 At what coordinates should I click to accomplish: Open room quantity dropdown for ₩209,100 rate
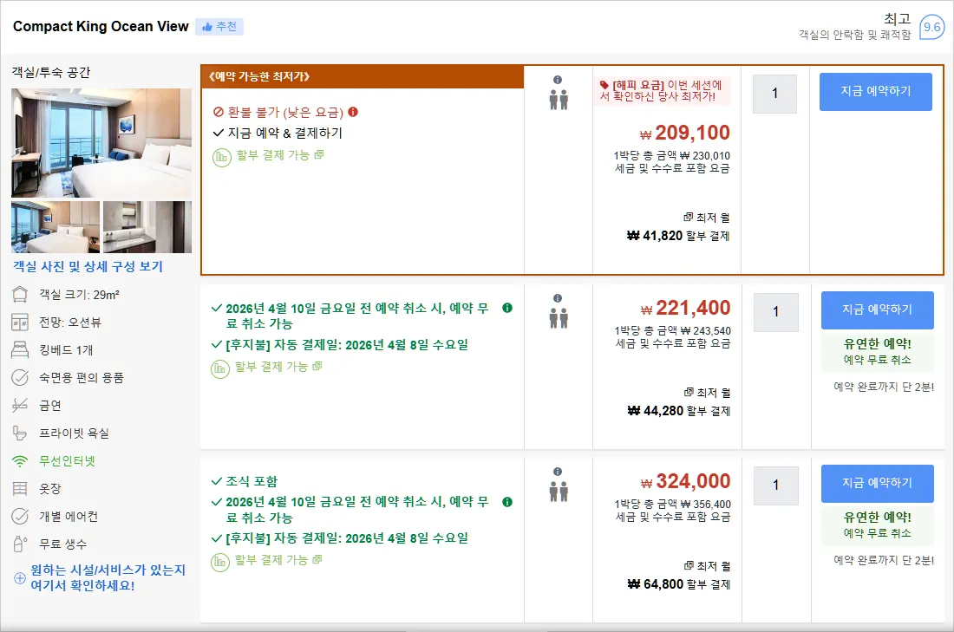pyautogui.click(x=774, y=94)
